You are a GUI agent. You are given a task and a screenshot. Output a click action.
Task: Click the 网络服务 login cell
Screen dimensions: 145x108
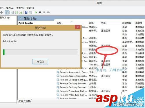(139, 83)
